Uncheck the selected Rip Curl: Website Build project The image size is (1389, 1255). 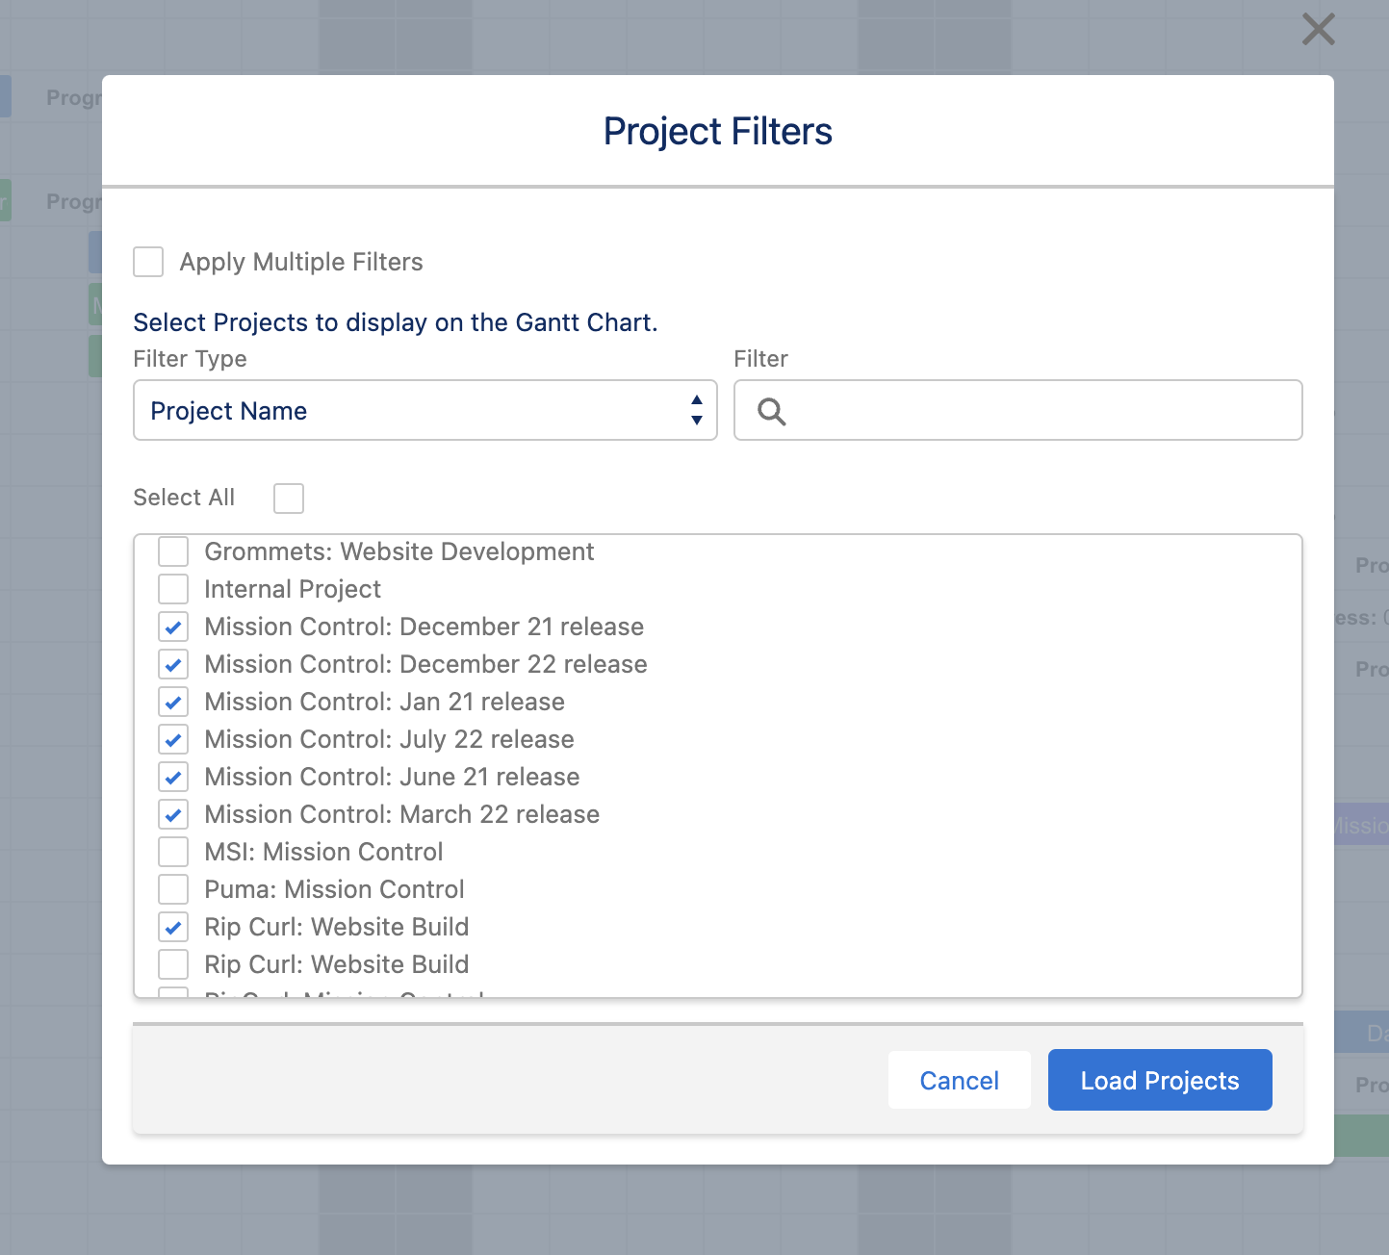tap(173, 927)
